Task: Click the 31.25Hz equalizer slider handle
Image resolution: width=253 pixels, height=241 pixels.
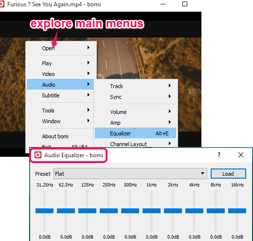Action: (44, 211)
